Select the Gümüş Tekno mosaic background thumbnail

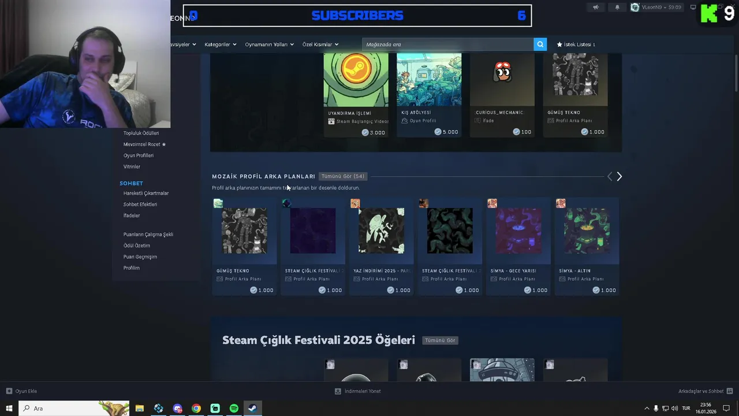point(244,231)
